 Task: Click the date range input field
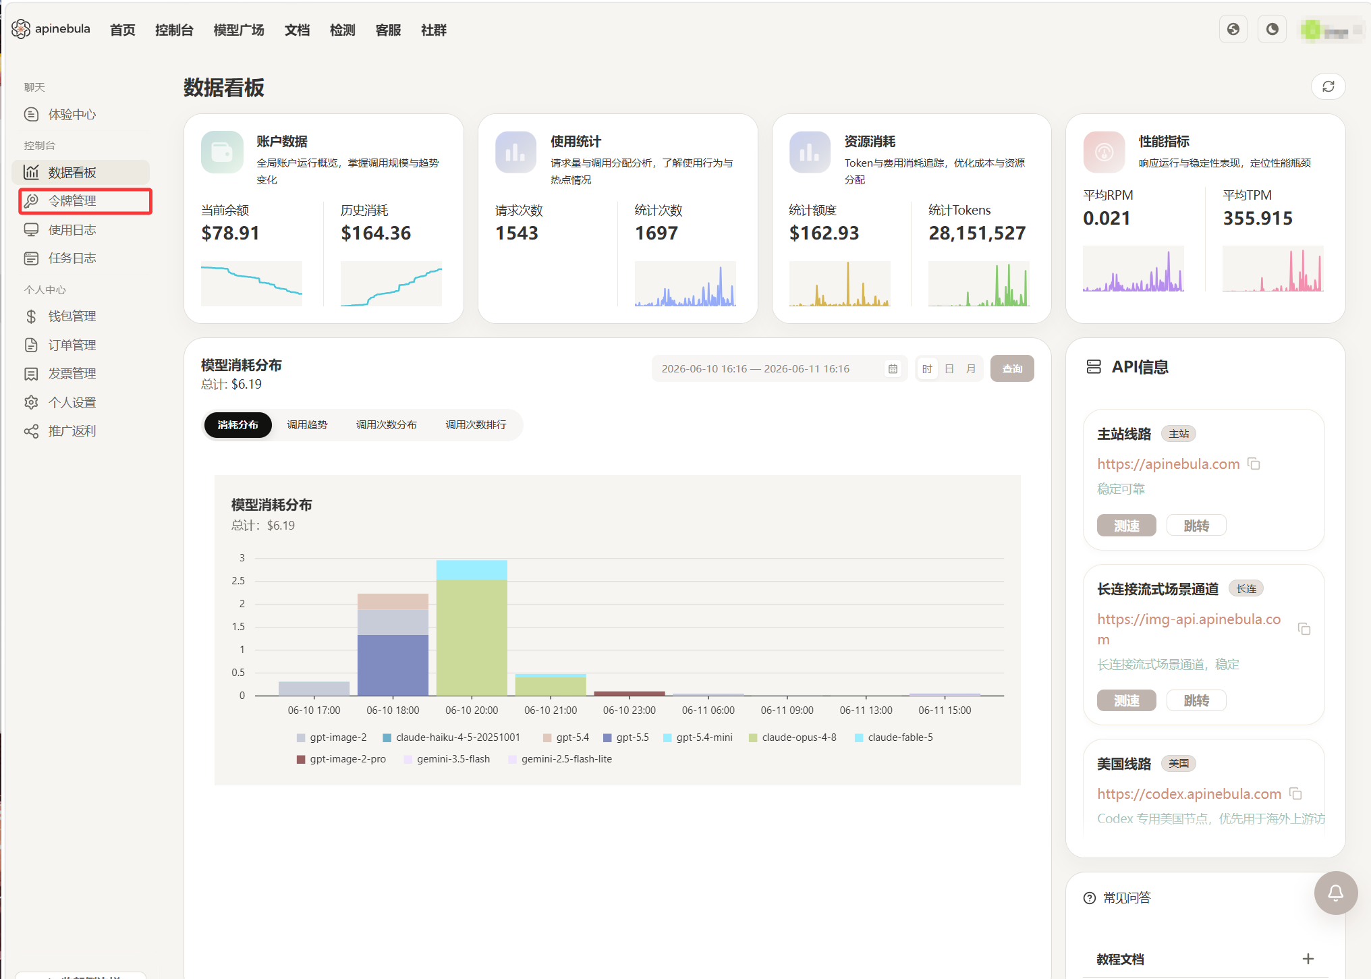tap(779, 368)
